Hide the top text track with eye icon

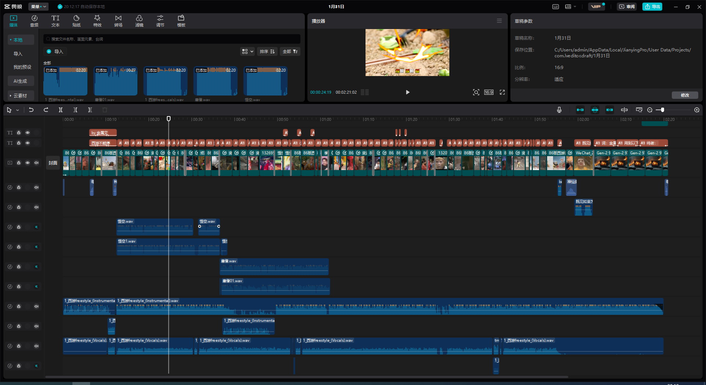coord(28,133)
